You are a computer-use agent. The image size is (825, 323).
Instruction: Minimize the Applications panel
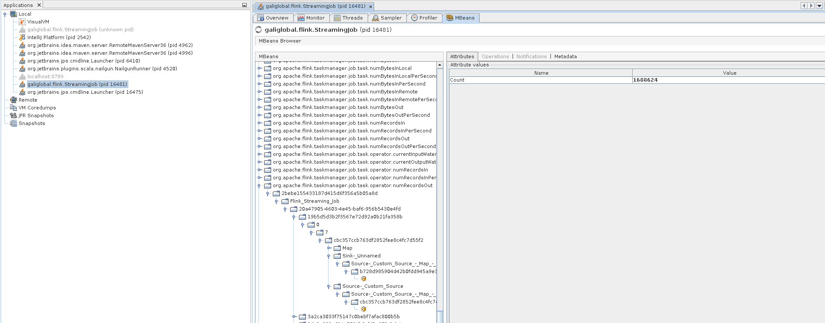(245, 5)
